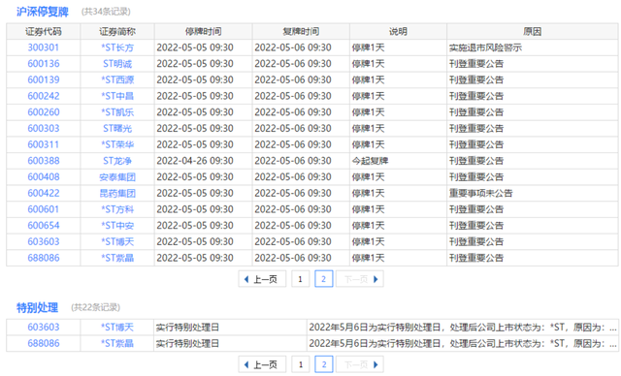Viewport: 621px width, 376px height.
Task: Click the 特别处理 section title
Action: click(x=37, y=307)
